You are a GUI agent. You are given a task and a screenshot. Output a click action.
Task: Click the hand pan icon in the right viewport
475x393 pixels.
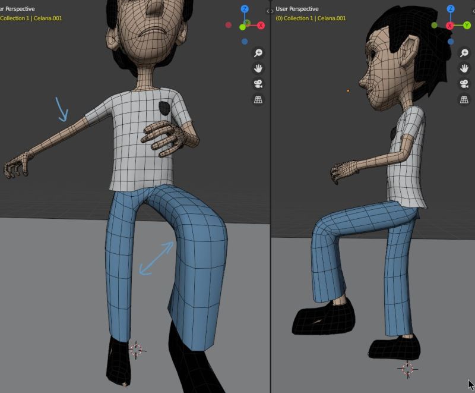point(463,68)
